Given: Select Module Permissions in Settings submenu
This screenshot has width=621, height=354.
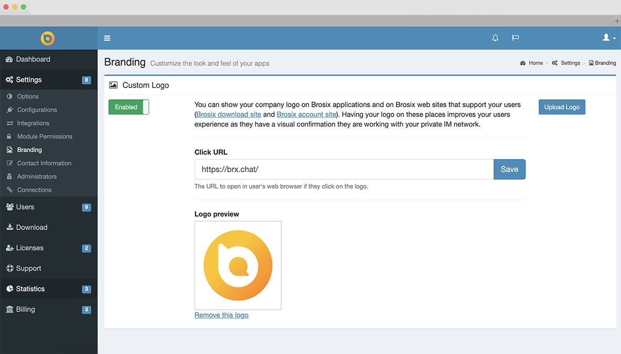Looking at the screenshot, I should [x=45, y=137].
